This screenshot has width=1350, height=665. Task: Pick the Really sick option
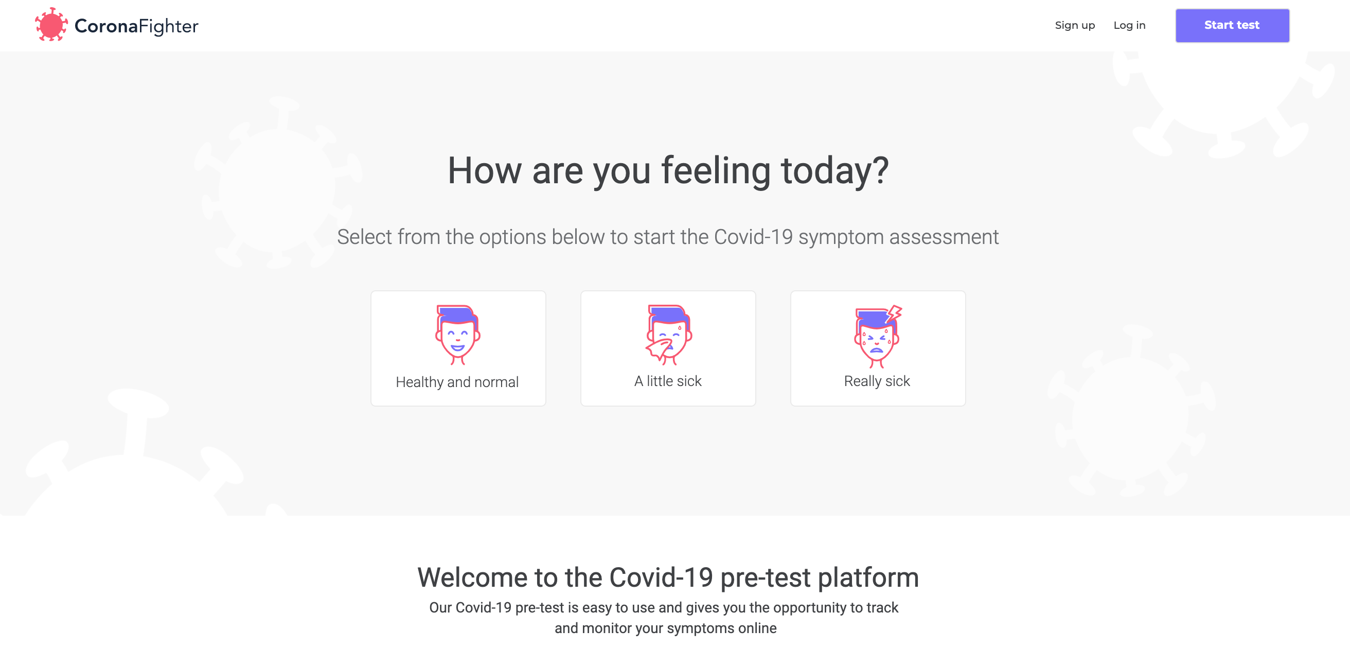pyautogui.click(x=877, y=348)
